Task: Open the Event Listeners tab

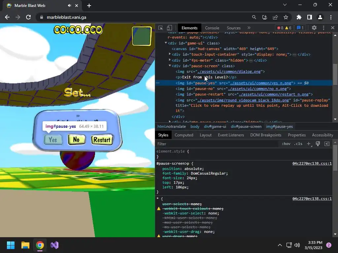Action: pos(231,135)
